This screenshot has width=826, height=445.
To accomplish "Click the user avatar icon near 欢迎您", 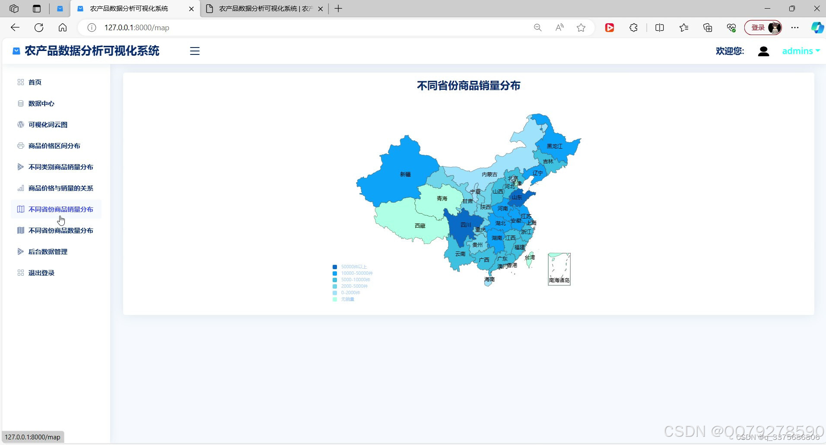I will click(x=763, y=51).
